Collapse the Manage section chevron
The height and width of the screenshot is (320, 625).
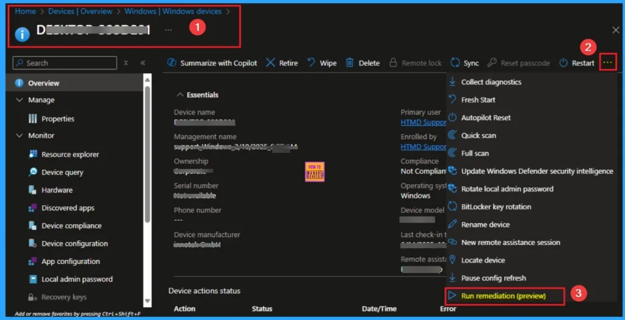[x=19, y=100]
